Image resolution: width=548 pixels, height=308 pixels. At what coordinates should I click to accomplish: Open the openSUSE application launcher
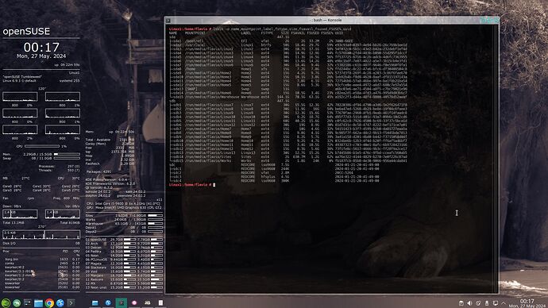tap(6, 302)
